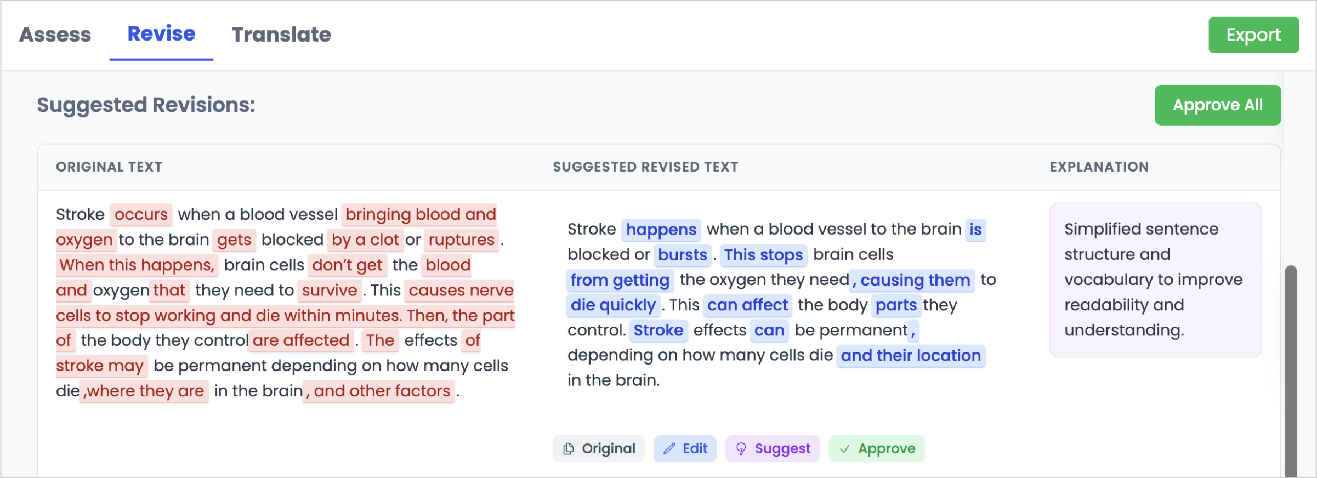
Task: Click the highlighted phrase 'can affect'
Action: [748, 305]
